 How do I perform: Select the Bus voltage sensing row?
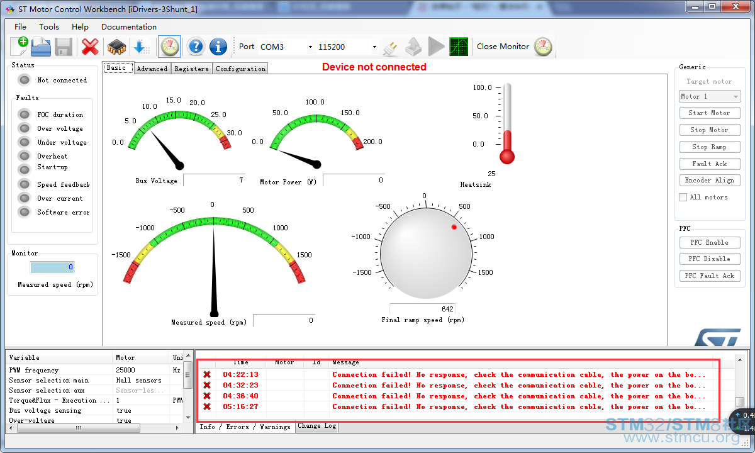tap(95, 410)
